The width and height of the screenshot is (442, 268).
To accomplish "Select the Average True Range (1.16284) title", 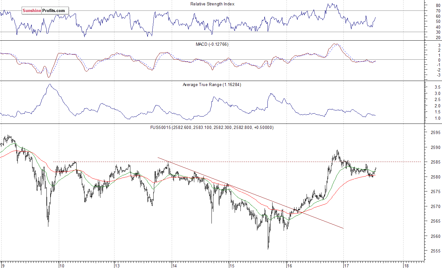I will click(212, 85).
